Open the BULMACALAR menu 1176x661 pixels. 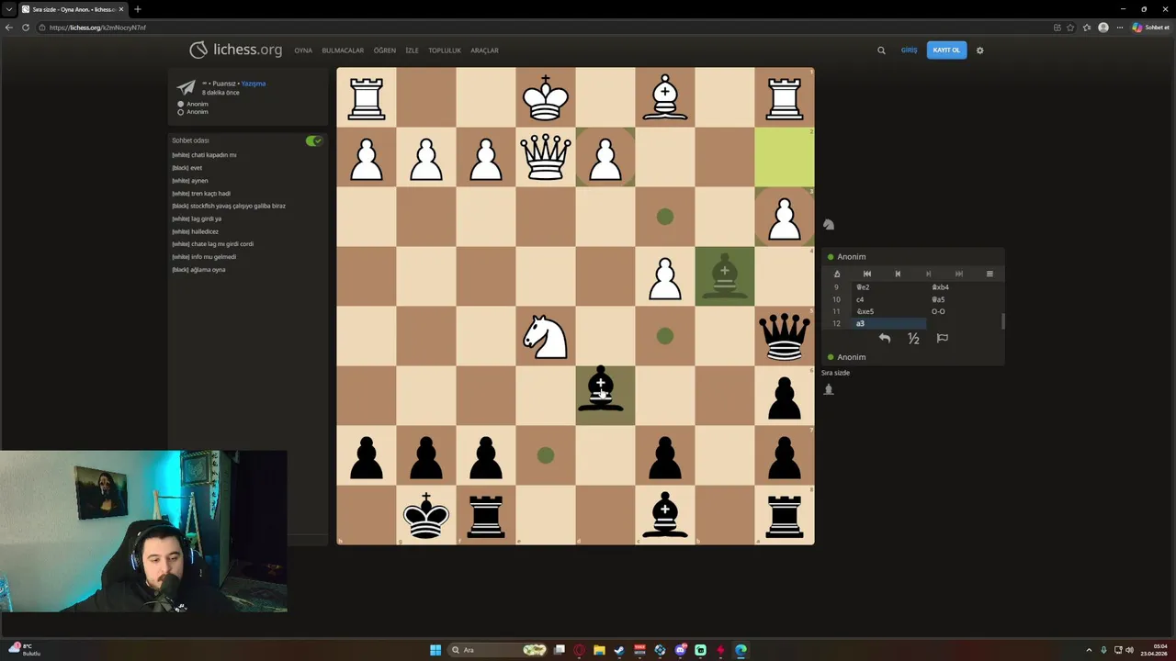(x=343, y=50)
